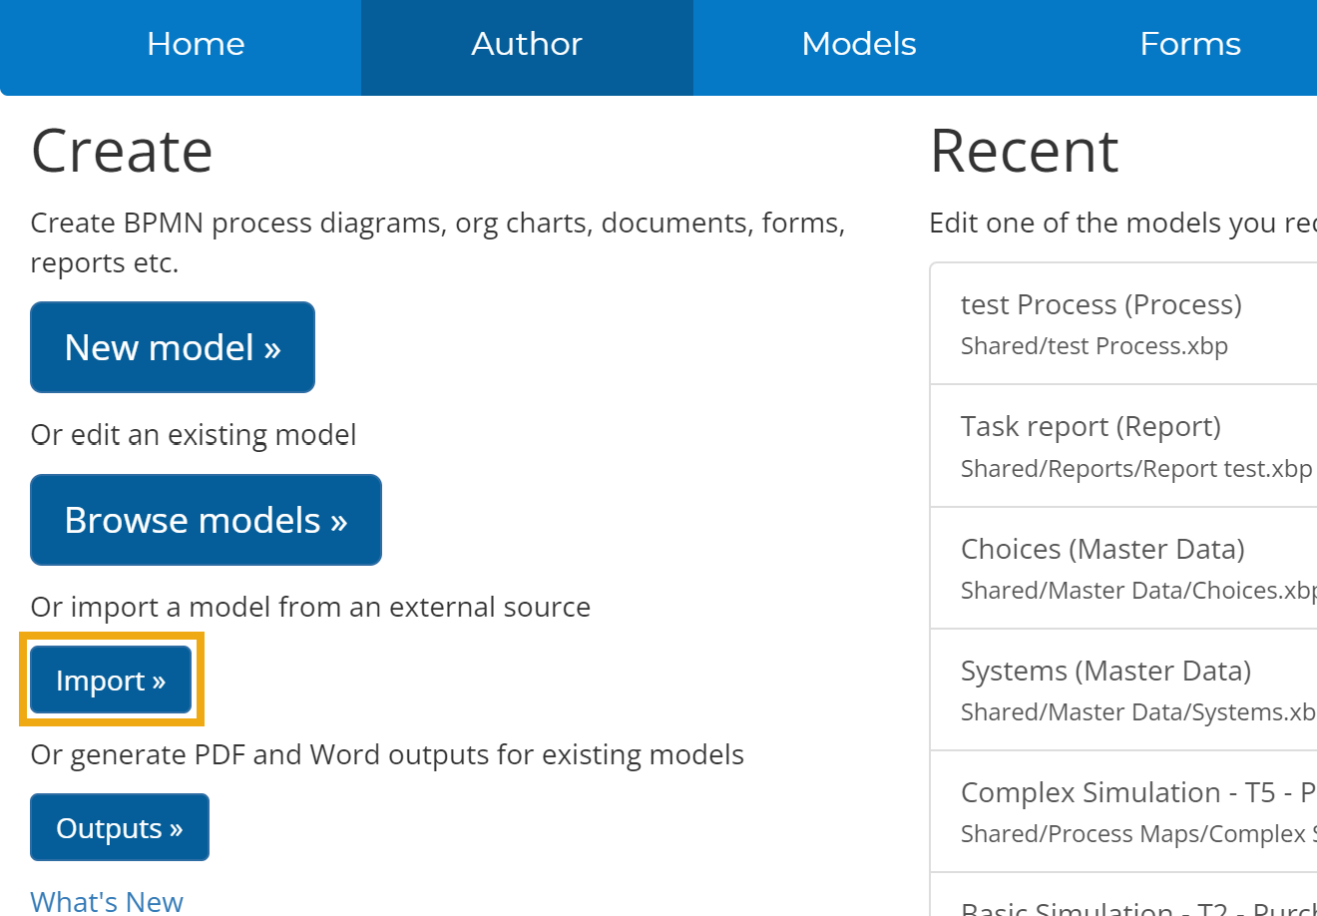This screenshot has height=916, width=1317.
Task: Open Complex Simulation - T5 recent entry
Action: click(x=1137, y=792)
